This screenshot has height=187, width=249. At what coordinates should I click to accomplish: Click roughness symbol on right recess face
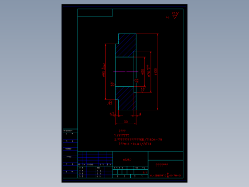pyautogui.click(x=136, y=81)
